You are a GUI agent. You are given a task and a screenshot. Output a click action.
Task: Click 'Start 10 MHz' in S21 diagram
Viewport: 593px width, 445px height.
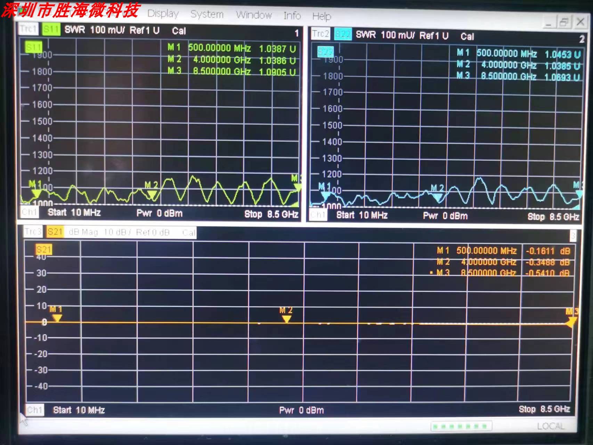(79, 410)
